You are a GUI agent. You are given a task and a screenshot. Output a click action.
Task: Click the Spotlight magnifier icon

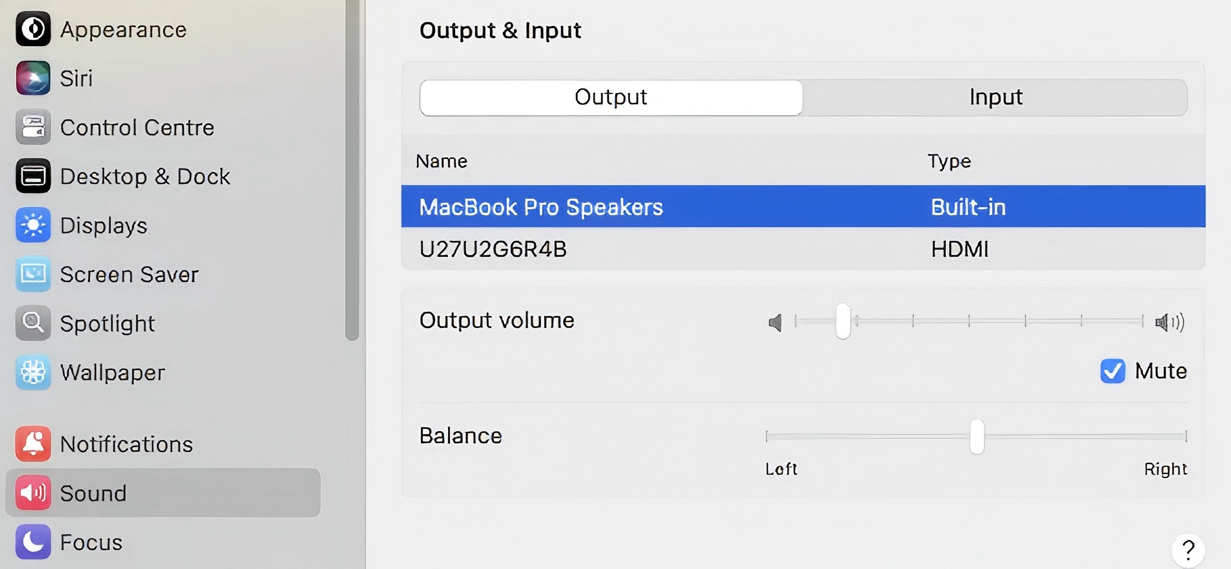33,323
